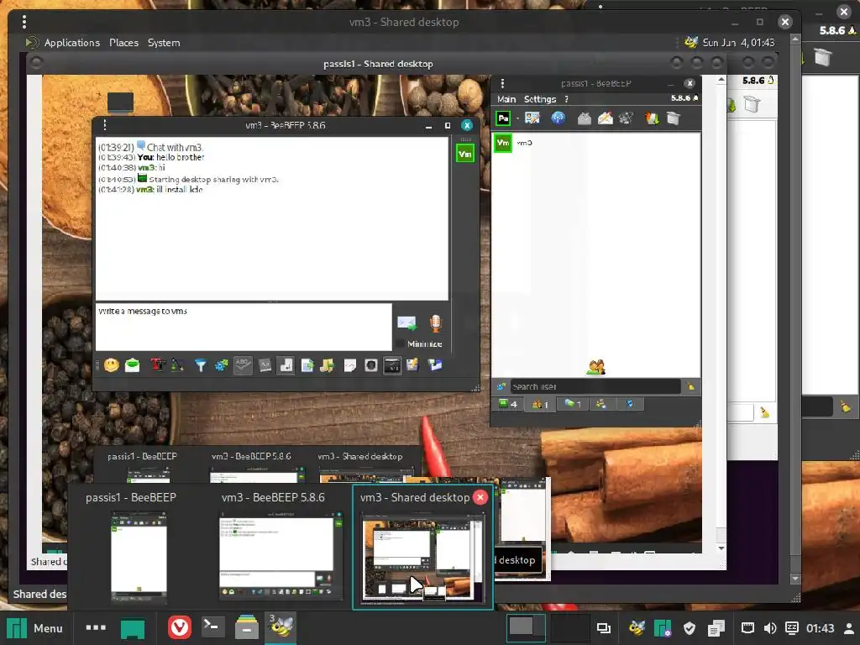This screenshot has height=645, width=860.
Task: Click the speaker volume tray icon
Action: pos(770,628)
